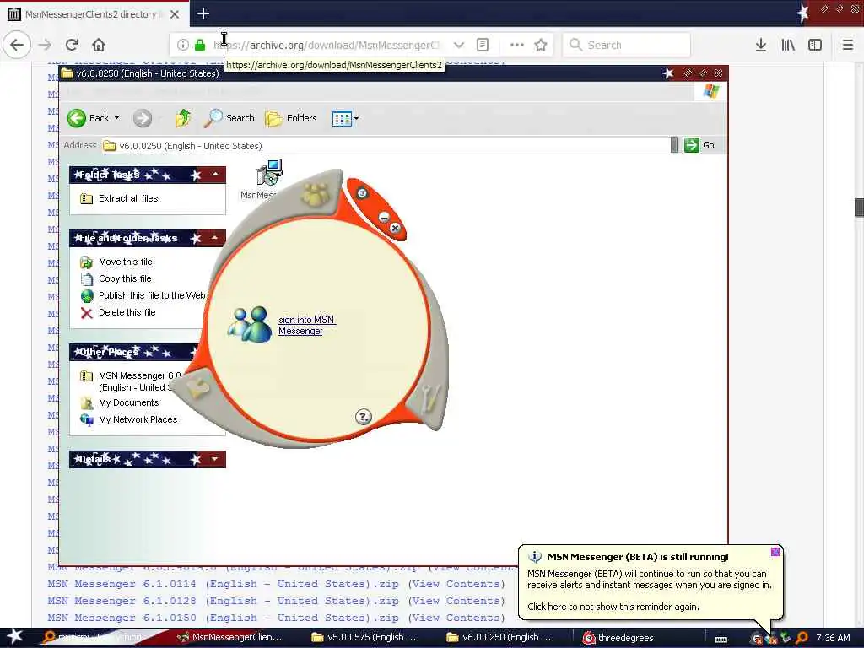Open the threedegrees tools wrench icon

(429, 398)
